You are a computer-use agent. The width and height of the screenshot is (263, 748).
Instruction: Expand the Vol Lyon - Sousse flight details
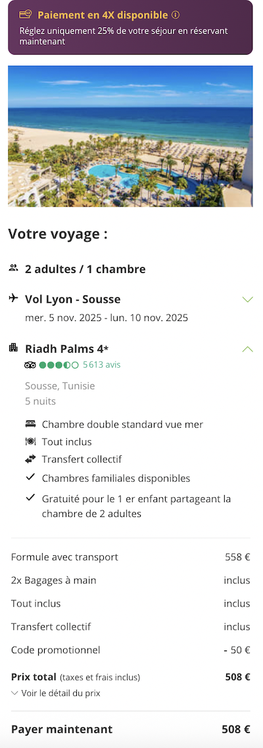(x=247, y=299)
